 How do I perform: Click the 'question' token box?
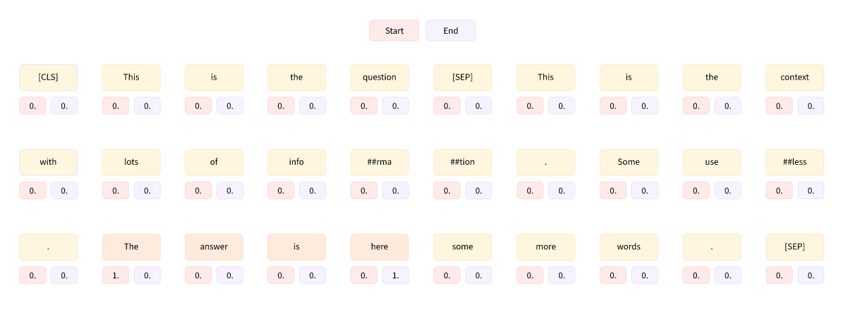pos(379,77)
